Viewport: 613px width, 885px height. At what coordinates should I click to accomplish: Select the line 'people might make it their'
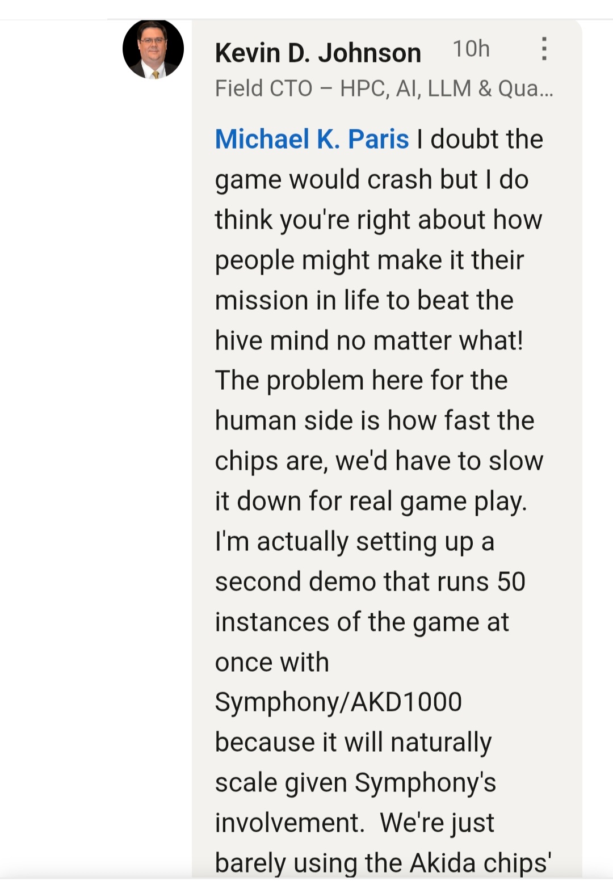click(x=370, y=260)
